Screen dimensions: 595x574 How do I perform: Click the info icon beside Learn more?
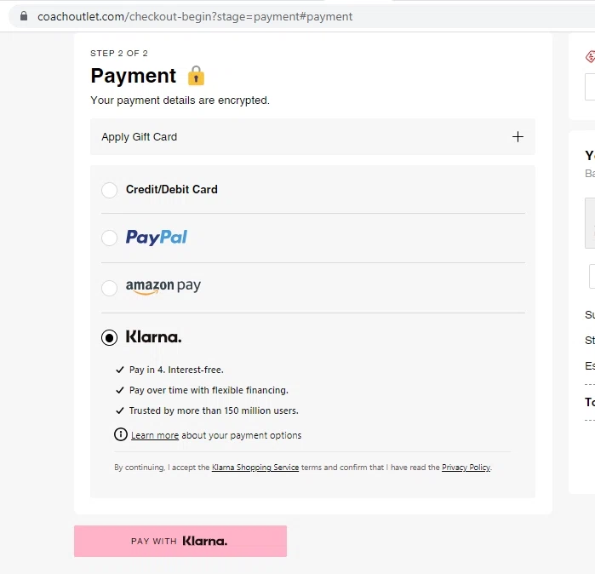pos(121,435)
